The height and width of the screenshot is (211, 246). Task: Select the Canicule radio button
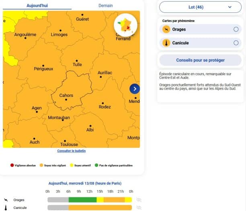(236, 43)
